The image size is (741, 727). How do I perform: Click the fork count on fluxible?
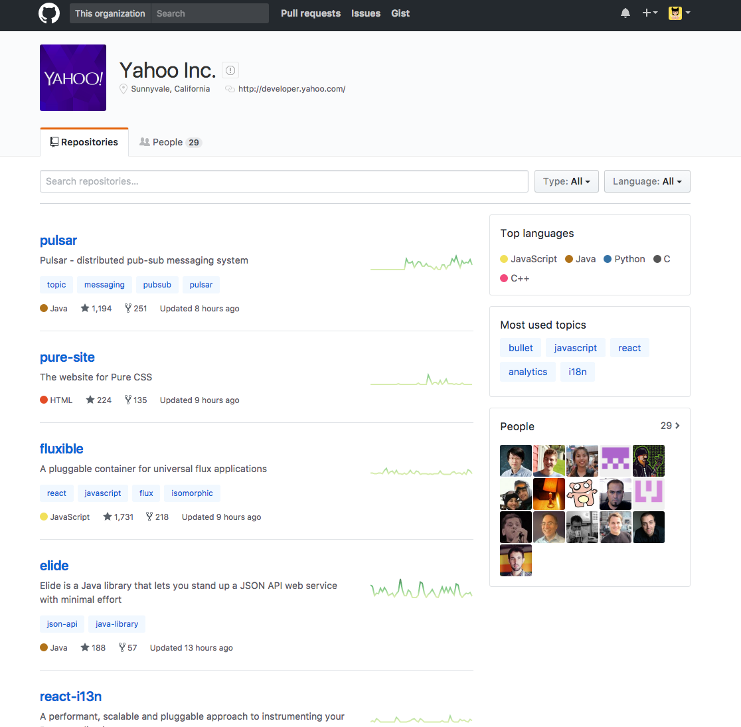[157, 517]
